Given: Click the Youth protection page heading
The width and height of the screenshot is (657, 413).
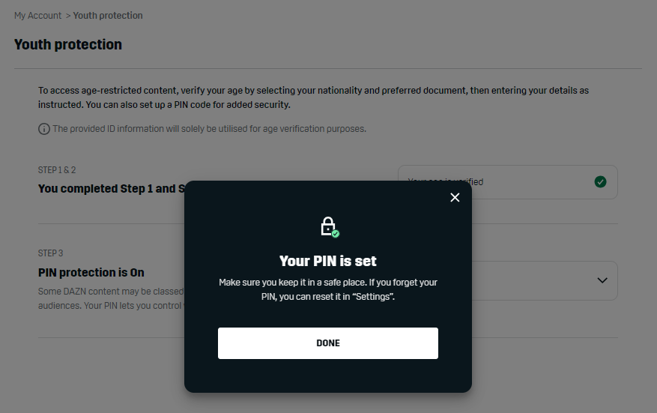Looking at the screenshot, I should tap(68, 45).
